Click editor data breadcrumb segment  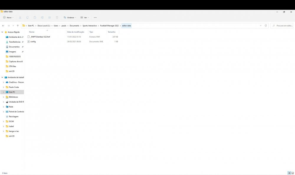click(x=127, y=26)
